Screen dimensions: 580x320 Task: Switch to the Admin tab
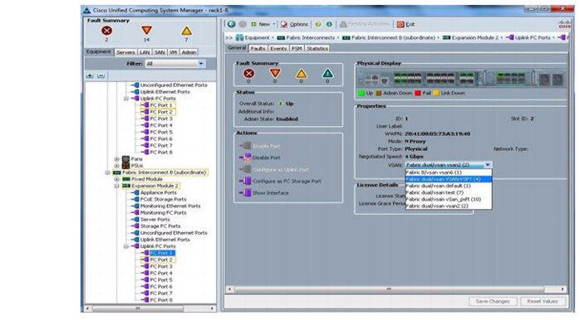click(189, 52)
